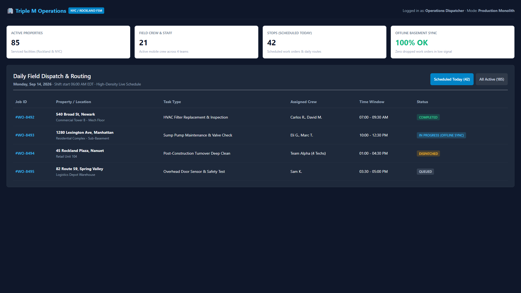Select the Field Crew & Staff card
Viewport: 521px width, 293px height.
pos(196,42)
